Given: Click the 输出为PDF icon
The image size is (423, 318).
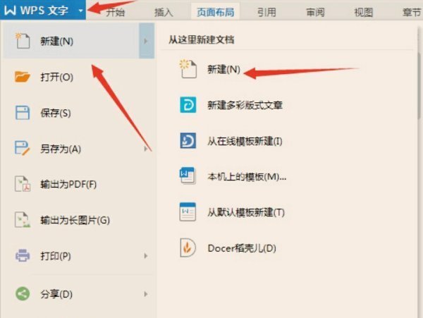Looking at the screenshot, I should 22,185.
